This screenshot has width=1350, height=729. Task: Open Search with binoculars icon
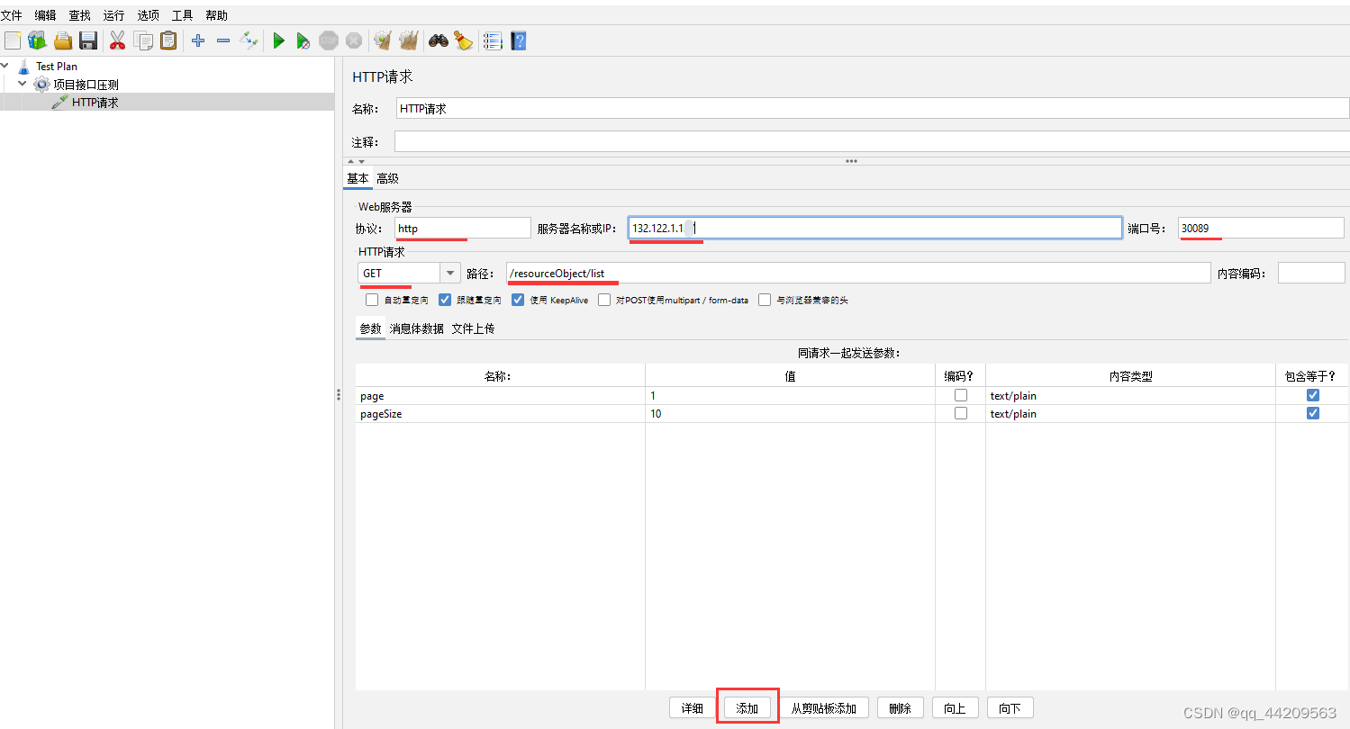(x=439, y=40)
